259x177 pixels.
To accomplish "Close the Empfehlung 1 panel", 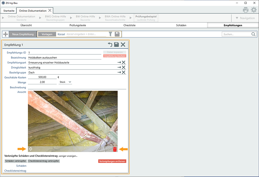I will tap(123, 45).
